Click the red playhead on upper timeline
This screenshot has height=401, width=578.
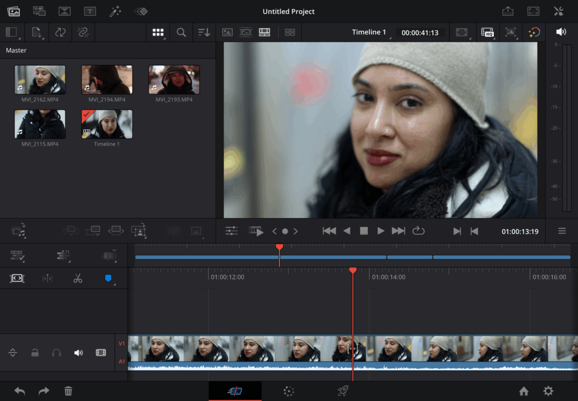coord(279,247)
